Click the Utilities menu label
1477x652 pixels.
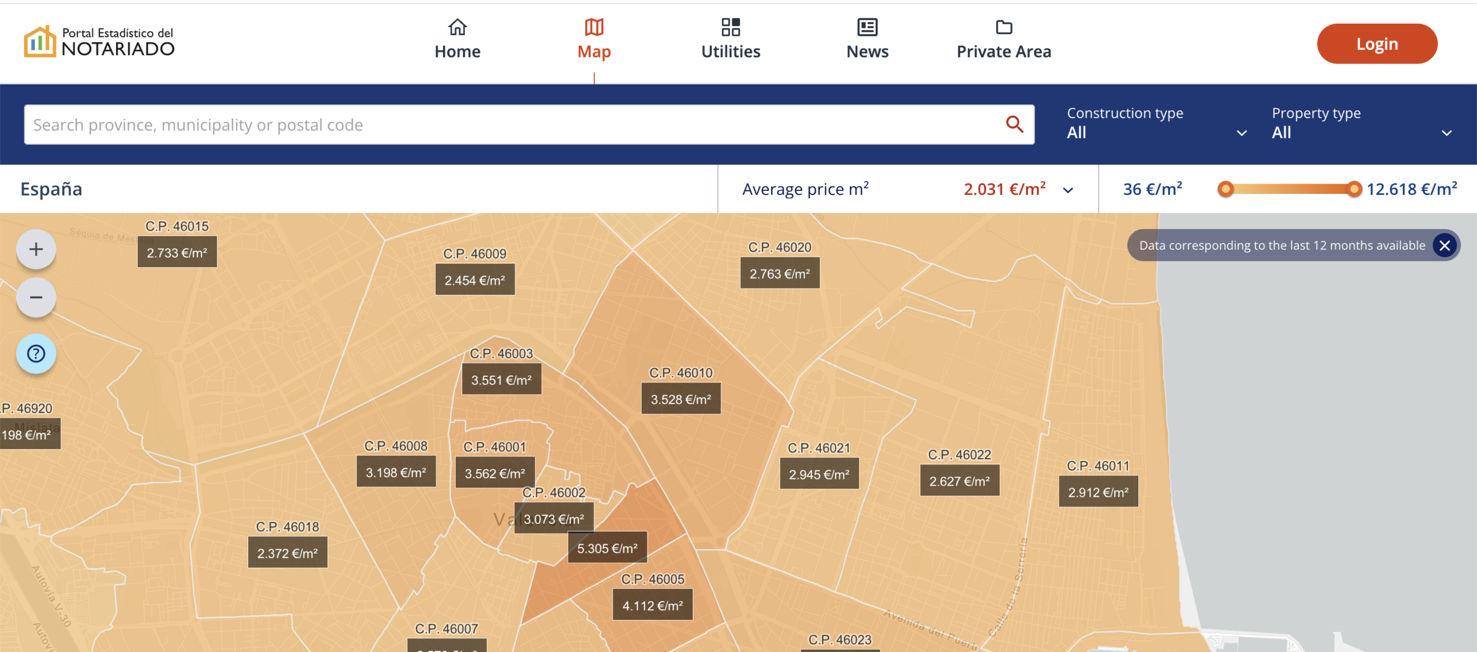(x=730, y=52)
